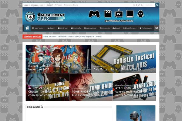
Task: Expand the Jeux Vidéo dropdown menu
Action: pyautogui.click(x=39, y=28)
